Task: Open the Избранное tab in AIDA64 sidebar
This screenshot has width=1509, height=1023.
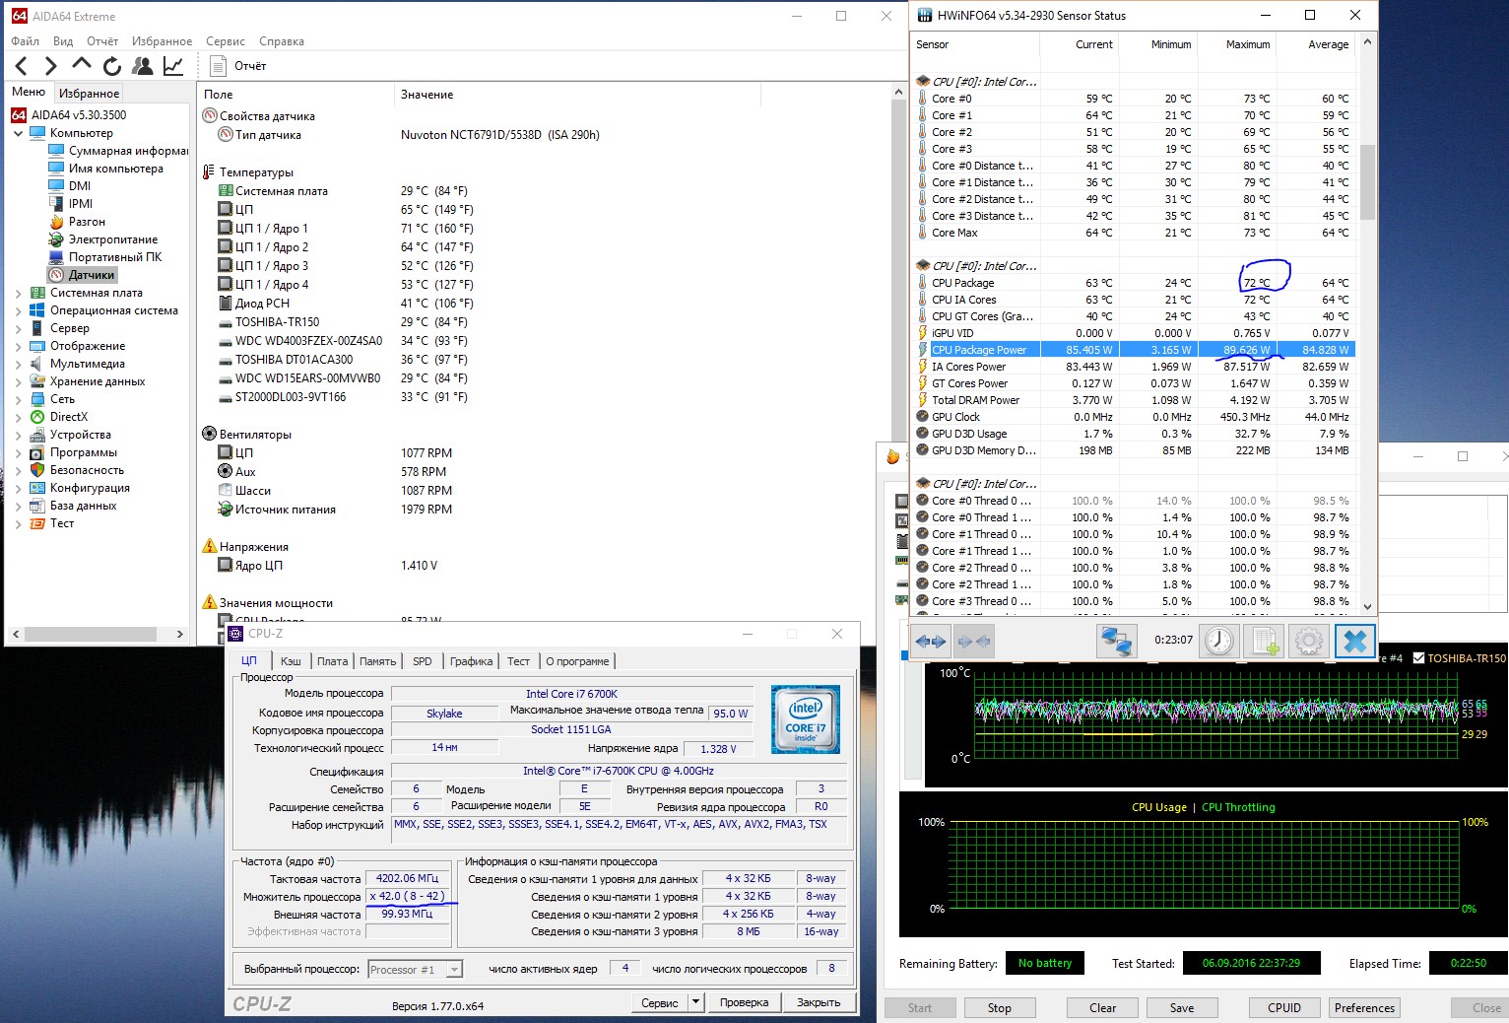Action: (89, 93)
